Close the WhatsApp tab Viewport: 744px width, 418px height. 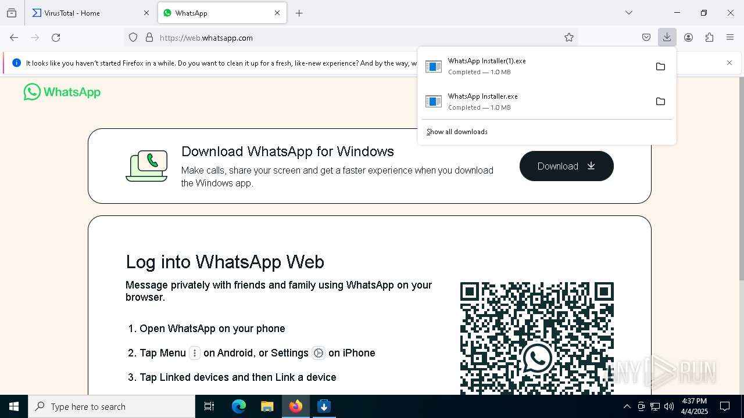coord(277,13)
